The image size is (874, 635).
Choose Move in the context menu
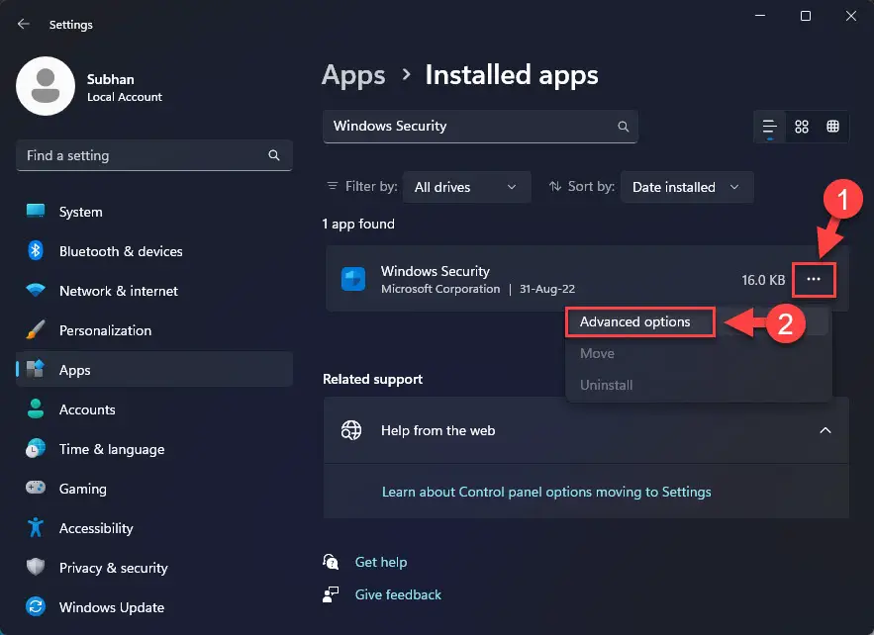pyautogui.click(x=597, y=354)
